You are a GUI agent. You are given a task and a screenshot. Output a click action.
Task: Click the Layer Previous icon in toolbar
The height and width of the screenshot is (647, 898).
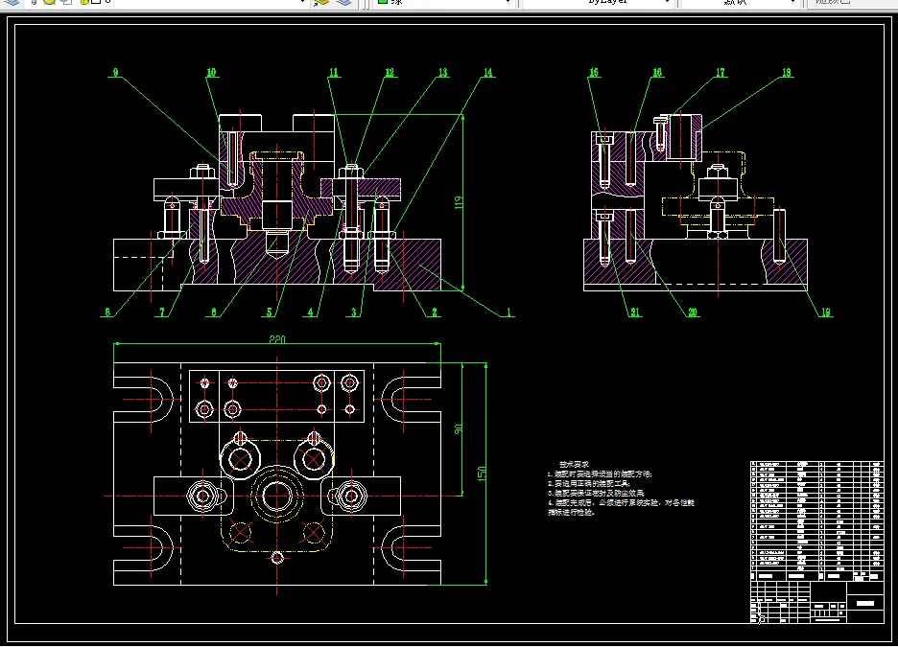(x=343, y=2)
